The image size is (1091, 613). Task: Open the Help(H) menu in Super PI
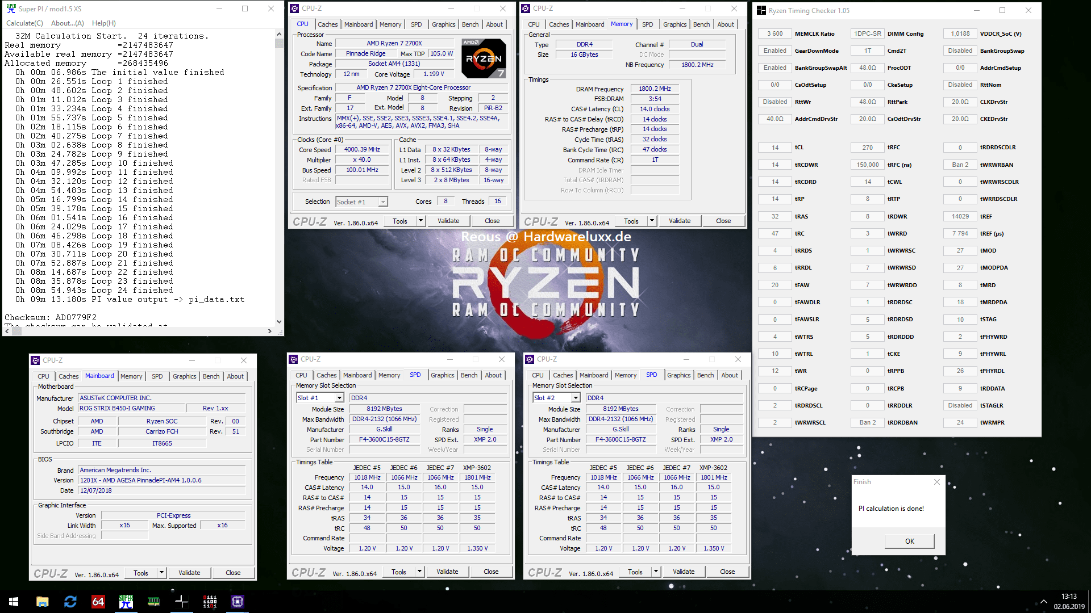click(104, 23)
